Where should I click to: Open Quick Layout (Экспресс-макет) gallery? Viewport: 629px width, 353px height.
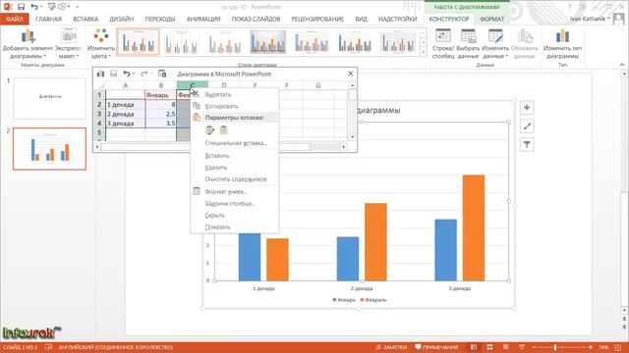[x=69, y=44]
